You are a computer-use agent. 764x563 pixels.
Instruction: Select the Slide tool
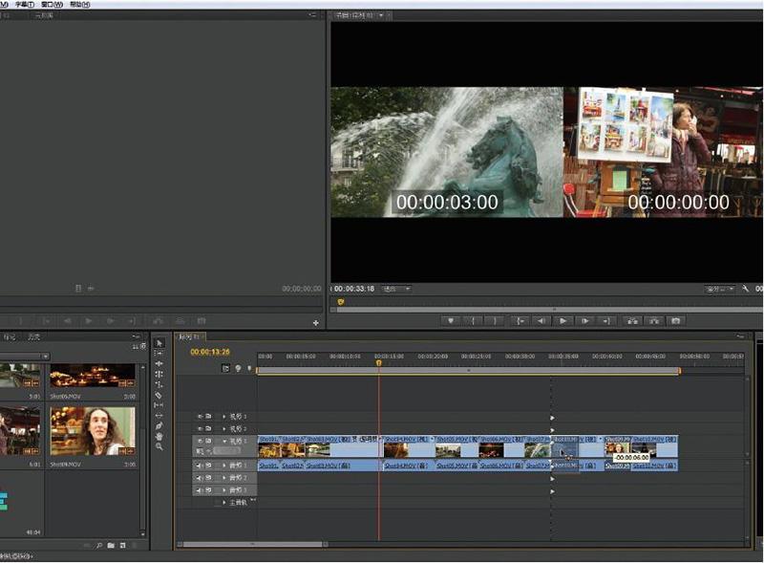coord(159,416)
